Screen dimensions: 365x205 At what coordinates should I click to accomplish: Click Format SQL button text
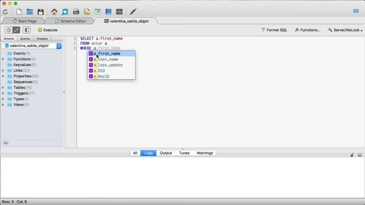coord(277,30)
